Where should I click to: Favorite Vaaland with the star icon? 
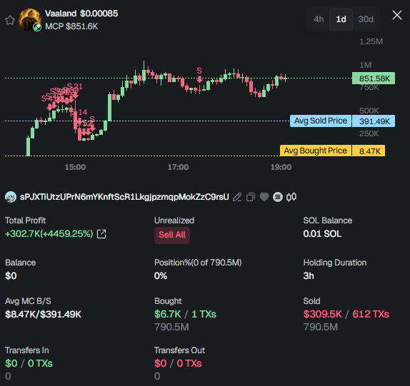point(10,20)
